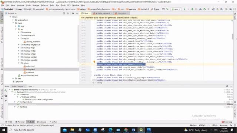Open the Android profiler icon in toolbar
The height and width of the screenshot is (133, 237).
tap(200, 9)
